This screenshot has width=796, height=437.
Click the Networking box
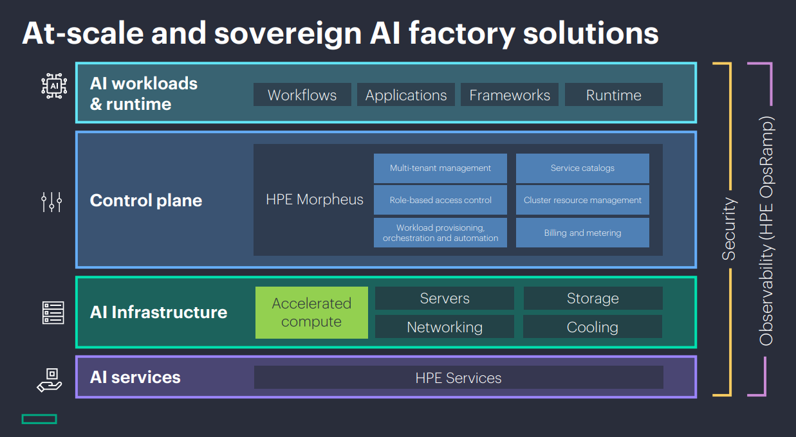tap(445, 326)
